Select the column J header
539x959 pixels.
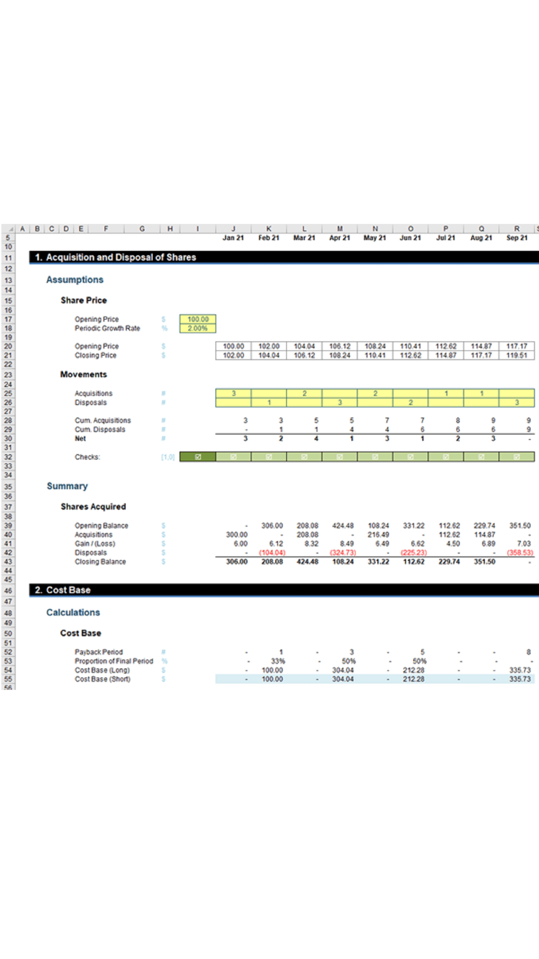tap(233, 229)
